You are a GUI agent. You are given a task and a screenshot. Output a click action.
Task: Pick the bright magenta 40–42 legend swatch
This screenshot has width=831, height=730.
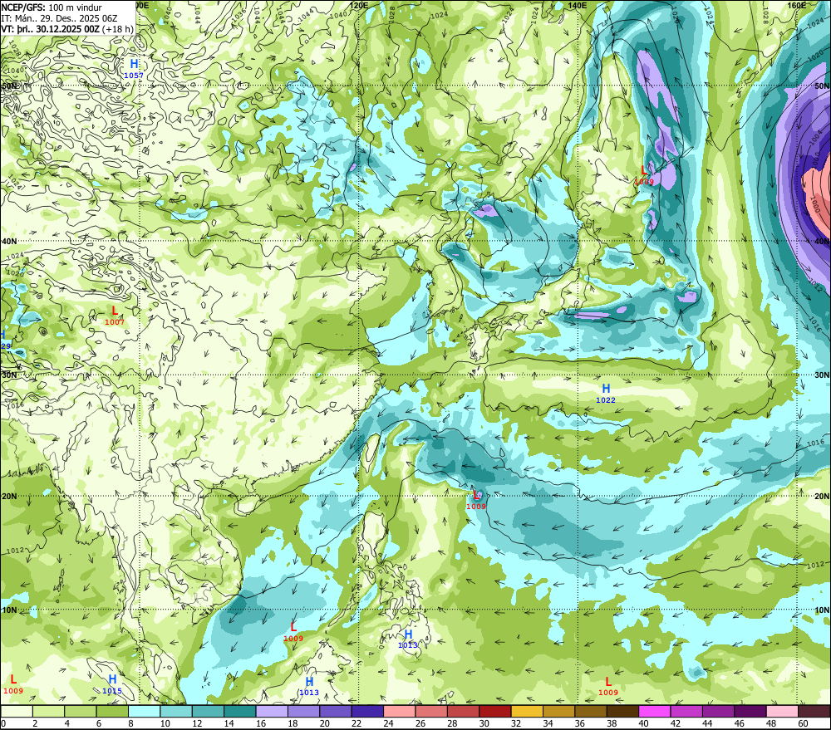655,711
